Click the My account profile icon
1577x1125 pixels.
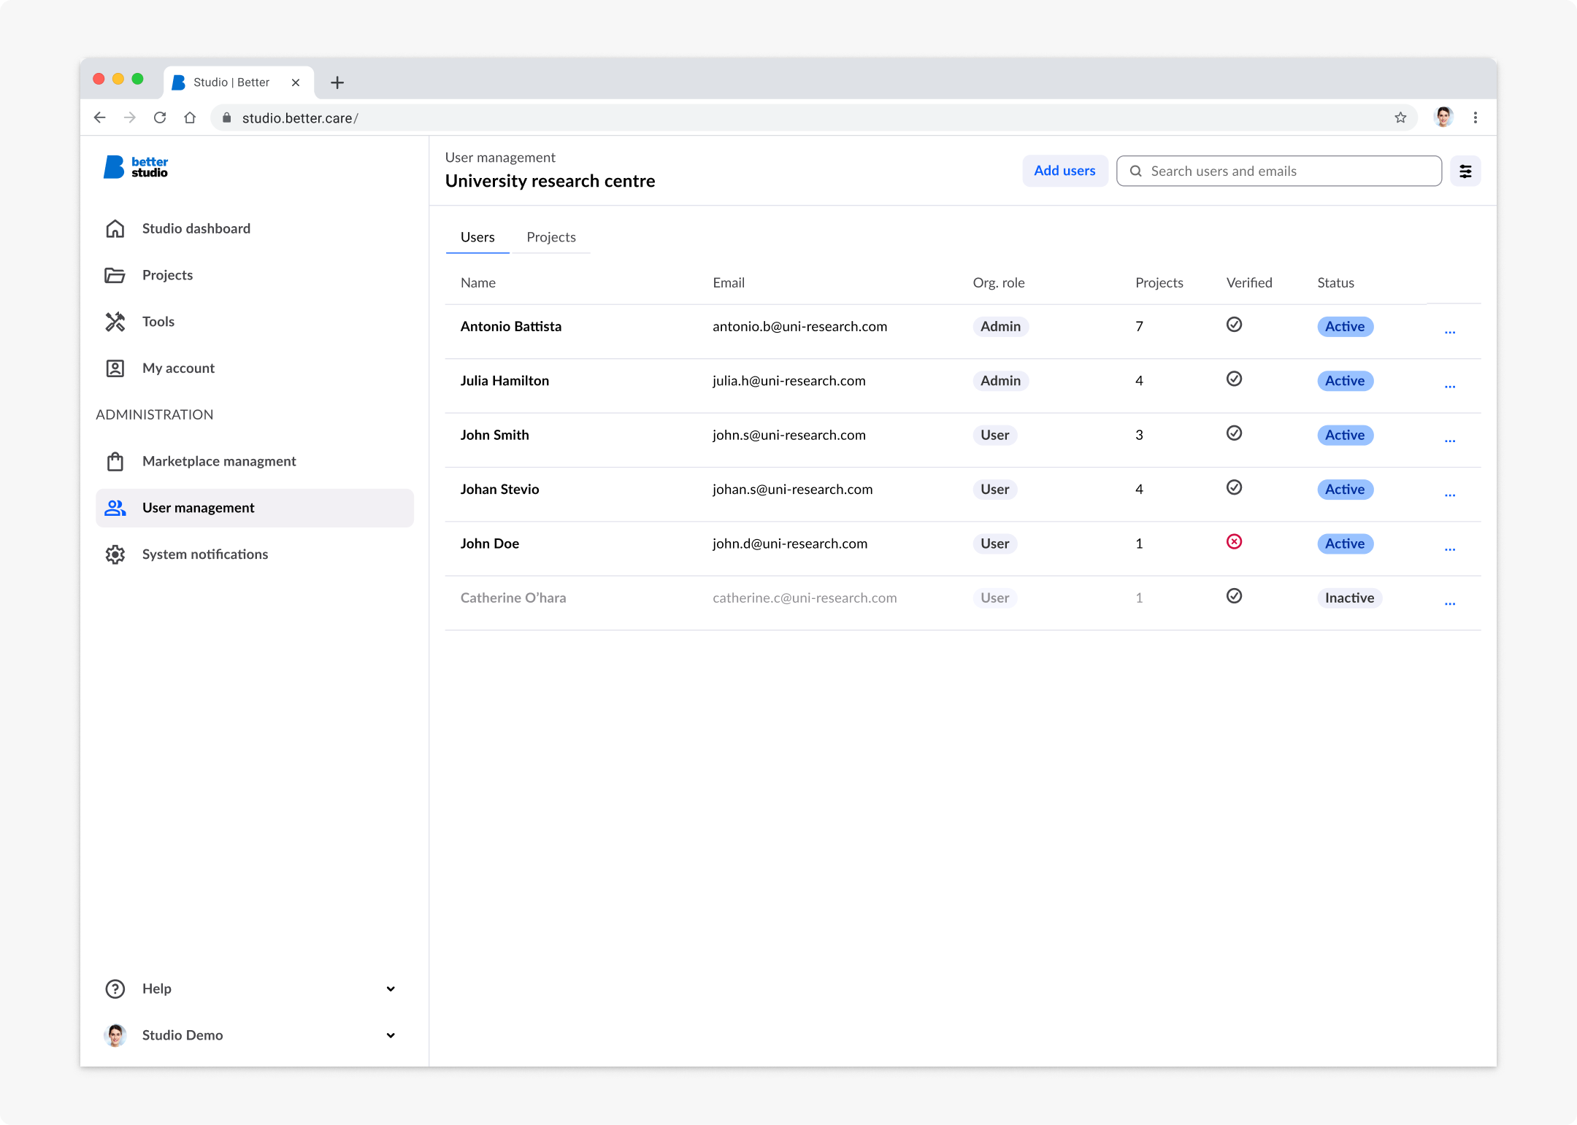coord(115,368)
